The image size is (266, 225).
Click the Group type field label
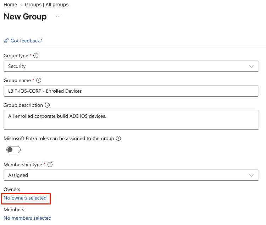pos(16,56)
